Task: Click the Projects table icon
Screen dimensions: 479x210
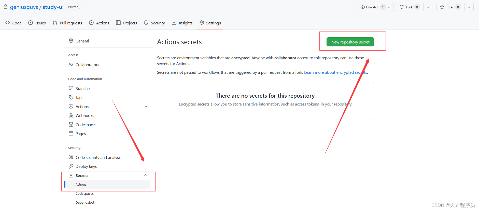Action: [x=118, y=23]
